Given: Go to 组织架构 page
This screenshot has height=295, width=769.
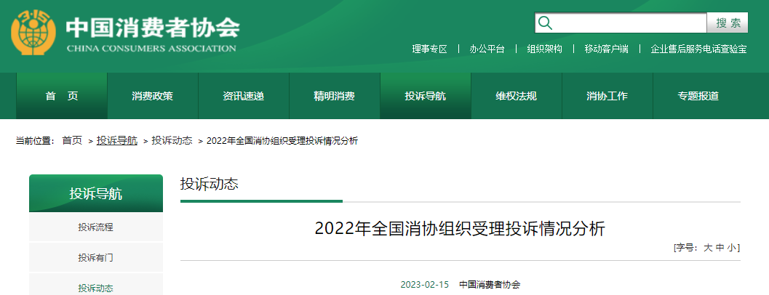Looking at the screenshot, I should 544,49.
